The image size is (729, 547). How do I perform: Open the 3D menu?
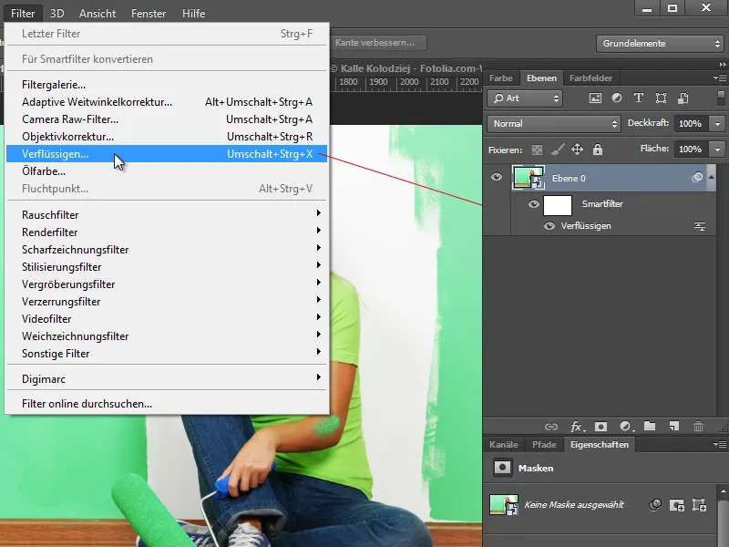pyautogui.click(x=56, y=14)
